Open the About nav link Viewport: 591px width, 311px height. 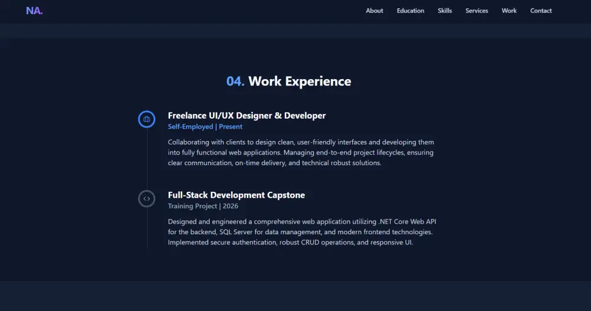[374, 11]
